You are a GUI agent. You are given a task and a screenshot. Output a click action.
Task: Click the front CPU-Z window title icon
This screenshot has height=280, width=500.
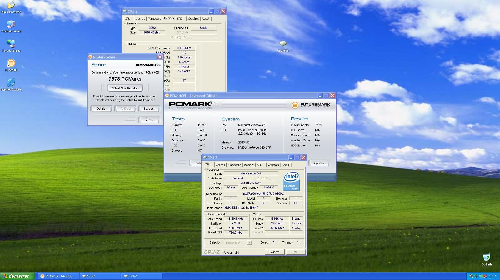pos(205,158)
